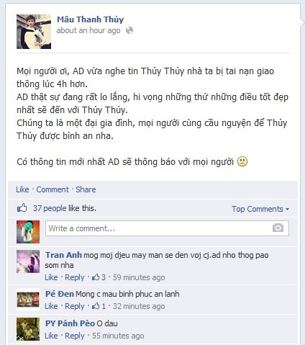The width and height of the screenshot is (305, 345).
Task: Open Mâu Thanh Thủy's profile picture
Action: (34, 32)
